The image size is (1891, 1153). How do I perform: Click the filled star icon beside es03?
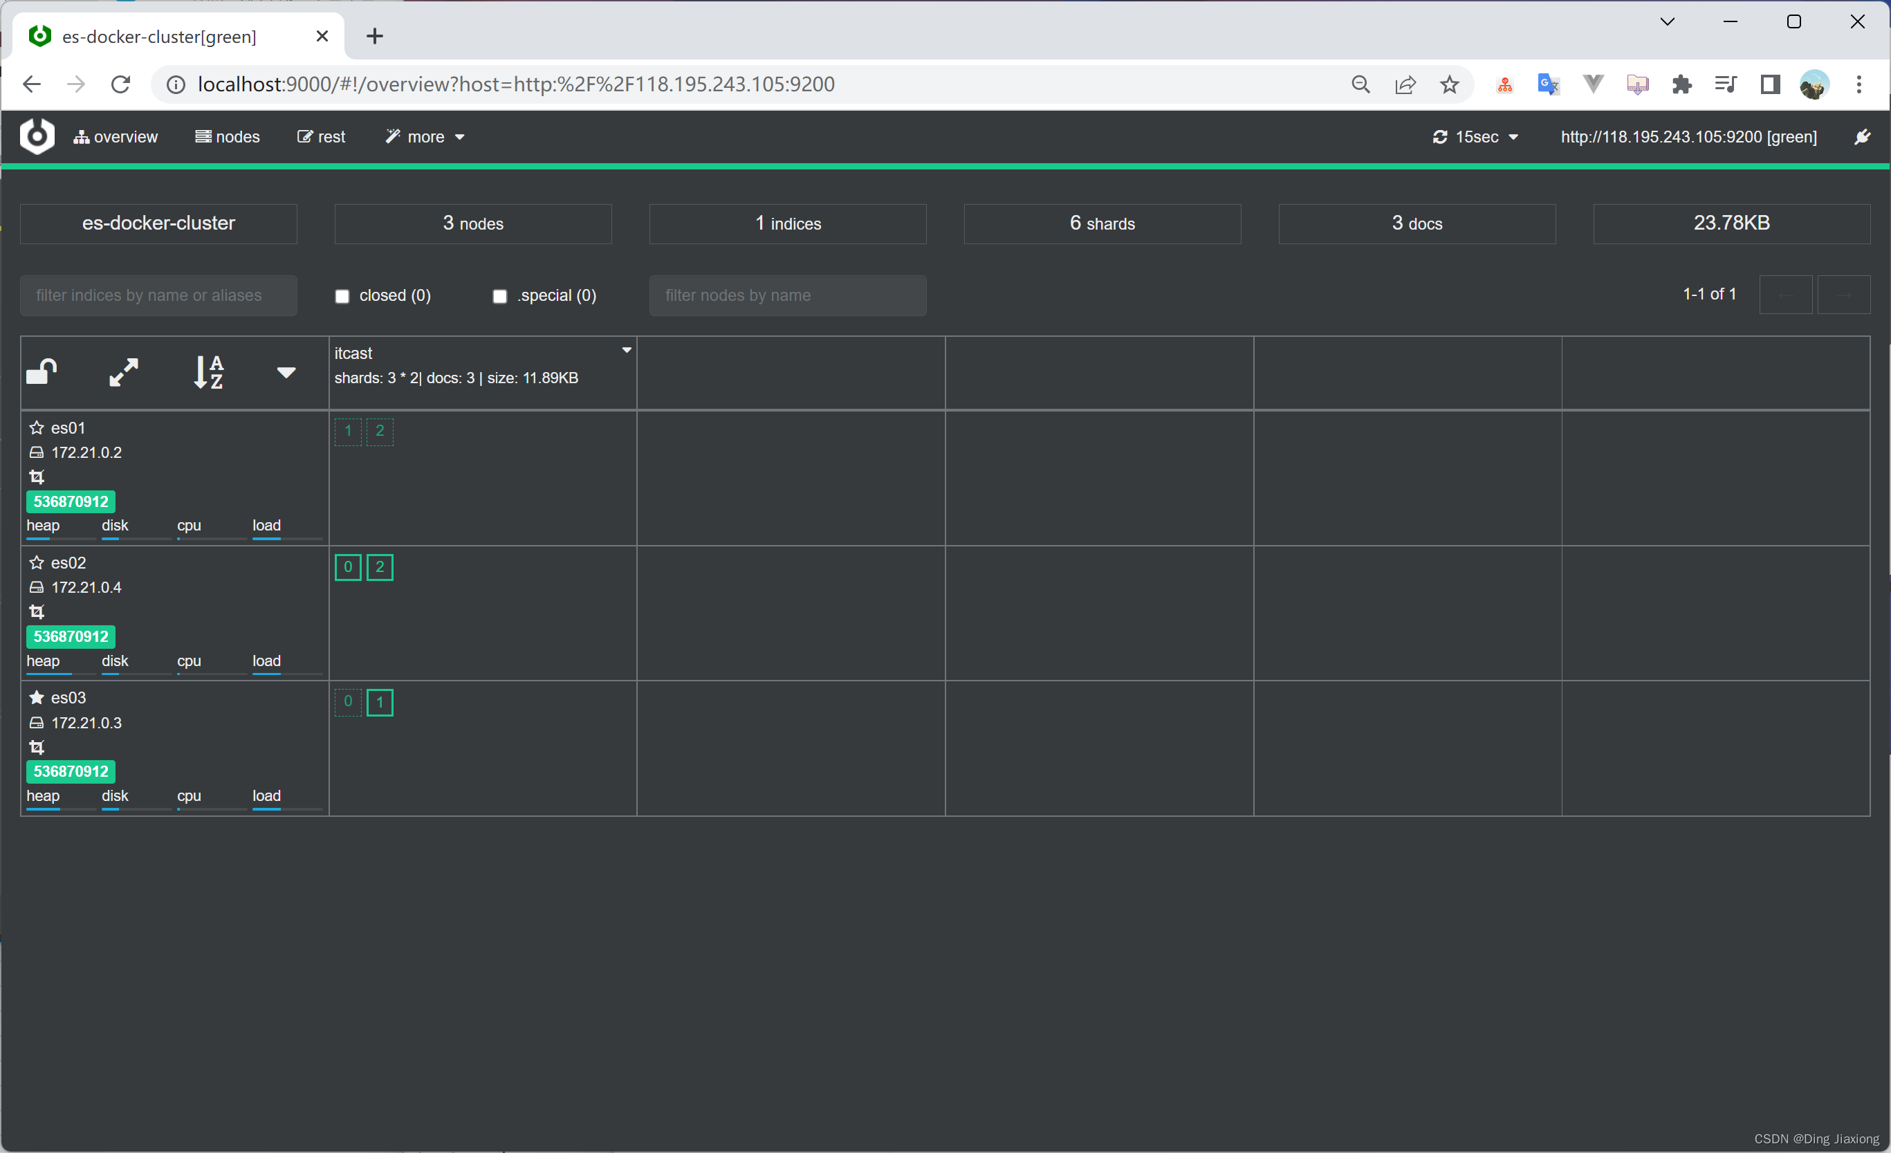click(36, 698)
